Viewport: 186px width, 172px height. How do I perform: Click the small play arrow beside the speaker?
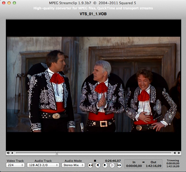click(13, 153)
